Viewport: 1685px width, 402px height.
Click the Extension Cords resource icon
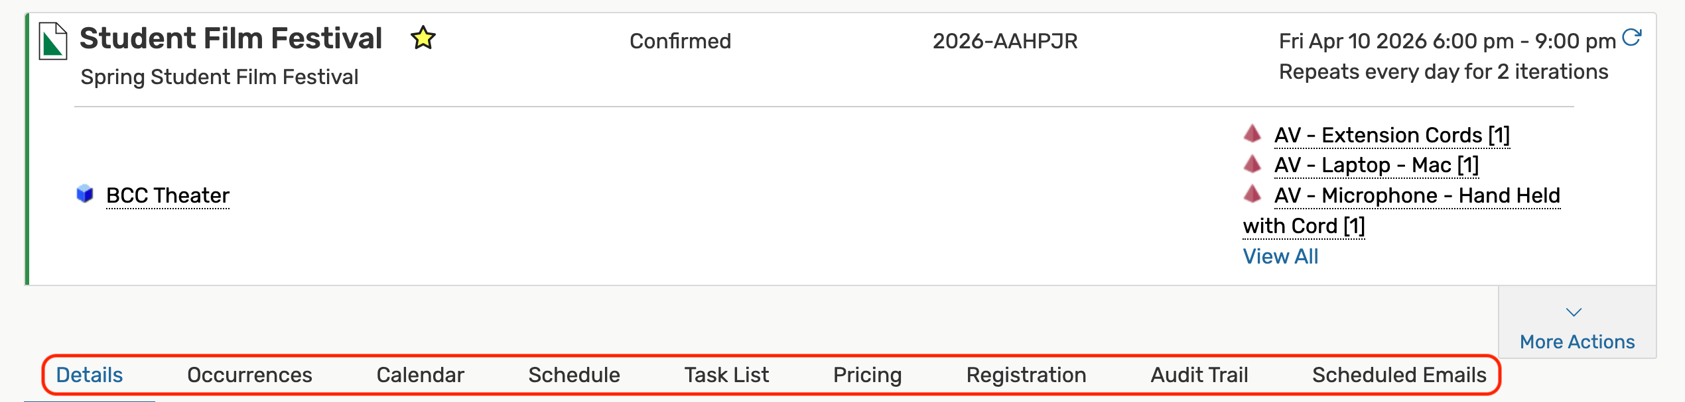tap(1252, 134)
